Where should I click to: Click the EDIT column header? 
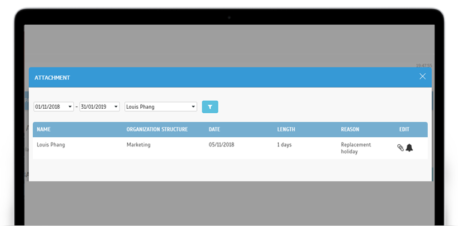pos(404,129)
